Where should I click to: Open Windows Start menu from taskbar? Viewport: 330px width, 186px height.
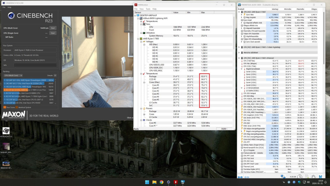[x=147, y=182]
